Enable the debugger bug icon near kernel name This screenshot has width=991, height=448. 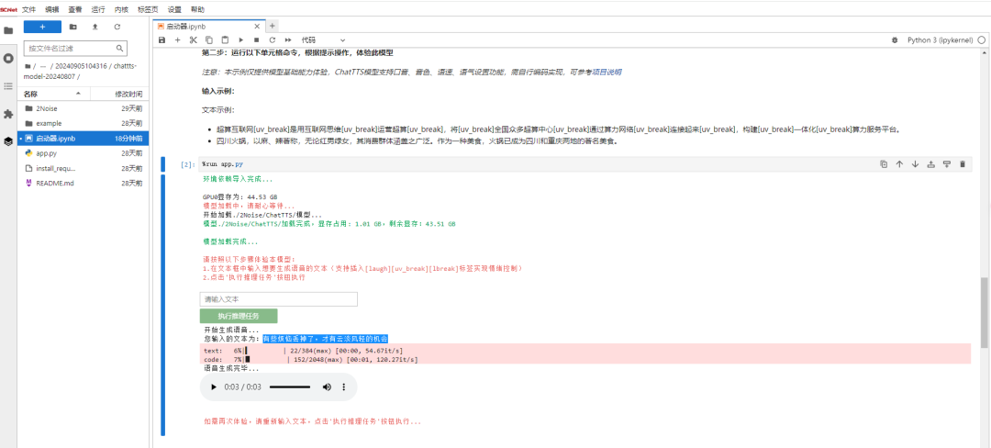(x=895, y=40)
